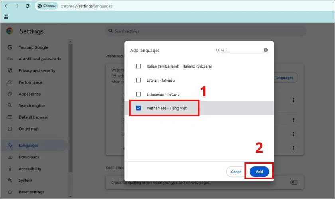Open Privacy and security section
Image resolution: width=335 pixels, height=199 pixels.
[37, 70]
